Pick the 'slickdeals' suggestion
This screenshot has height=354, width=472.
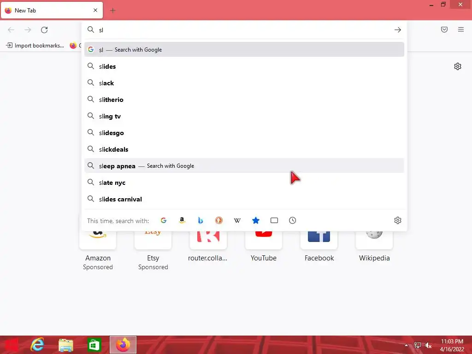pos(244,149)
